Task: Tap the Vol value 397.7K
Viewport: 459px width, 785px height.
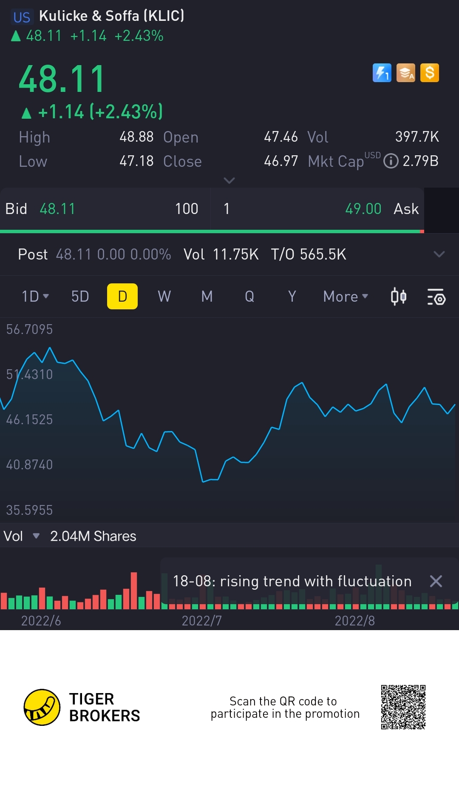Action: pos(417,137)
